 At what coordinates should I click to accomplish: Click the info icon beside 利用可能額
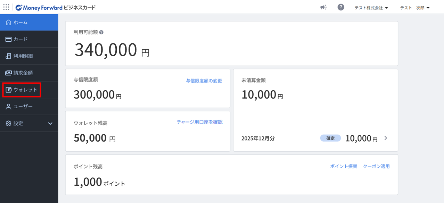pos(101,32)
